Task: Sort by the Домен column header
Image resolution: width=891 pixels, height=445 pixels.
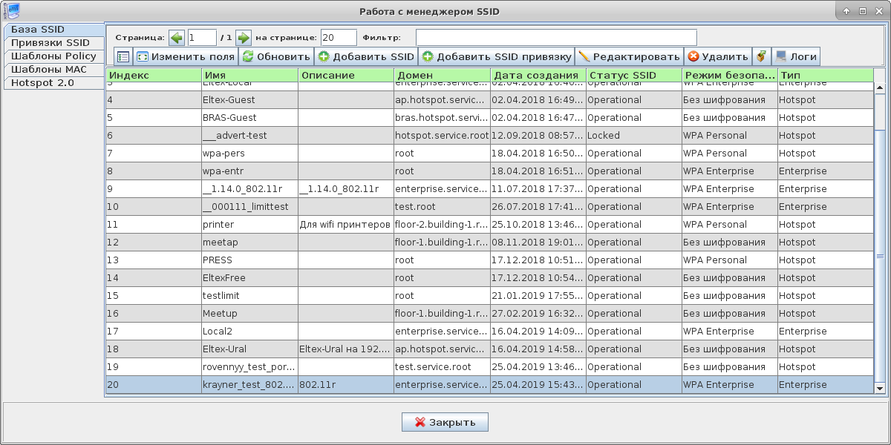Action: pos(442,76)
